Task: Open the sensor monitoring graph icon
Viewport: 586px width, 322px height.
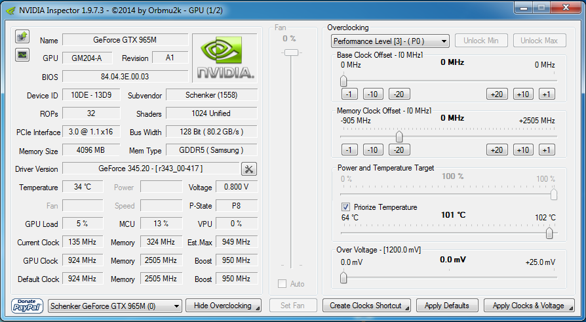Action: (22, 55)
